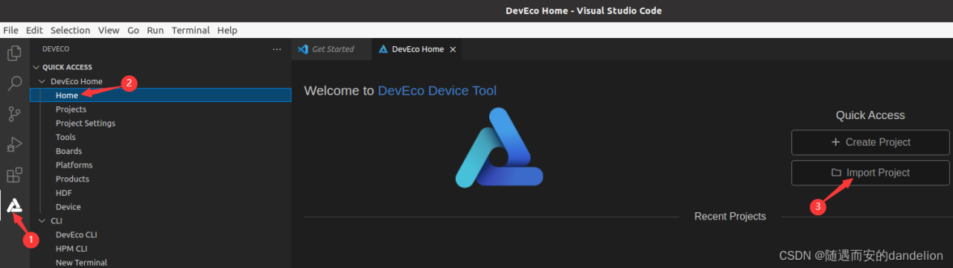The height and width of the screenshot is (268, 953).
Task: Open the Source Control view icon
Action: click(x=14, y=114)
